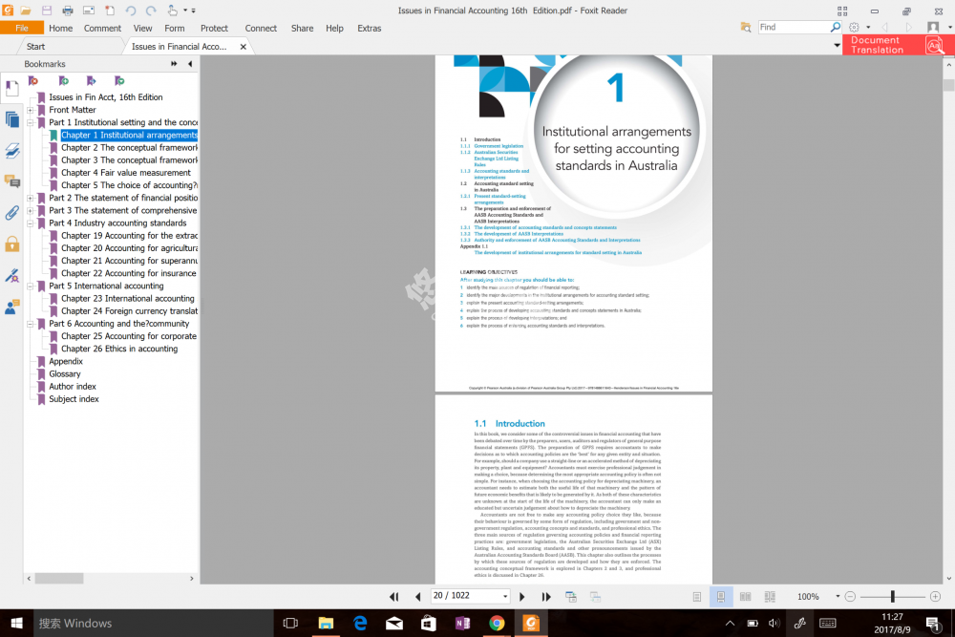
Task: Click the Document Translation button
Action: click(898, 45)
